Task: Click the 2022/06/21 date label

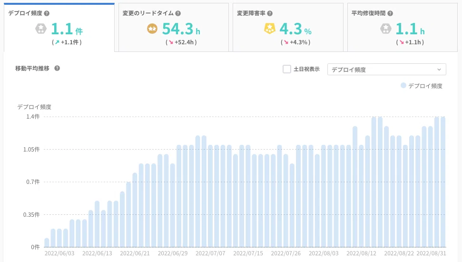Action: click(135, 253)
